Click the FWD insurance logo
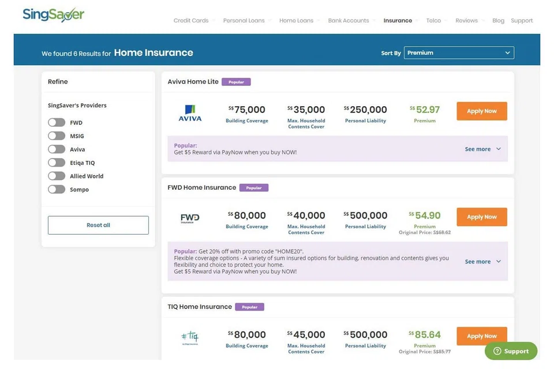This screenshot has width=554, height=369. point(190,219)
